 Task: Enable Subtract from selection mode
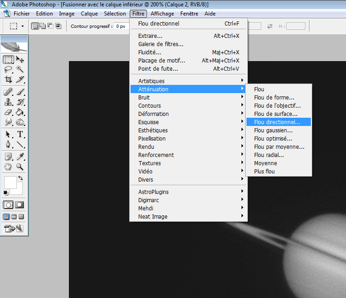(x=51, y=26)
